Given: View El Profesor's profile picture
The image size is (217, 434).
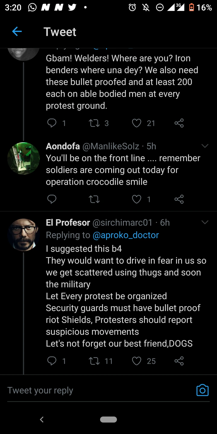Looking at the screenshot, I should point(24,235).
